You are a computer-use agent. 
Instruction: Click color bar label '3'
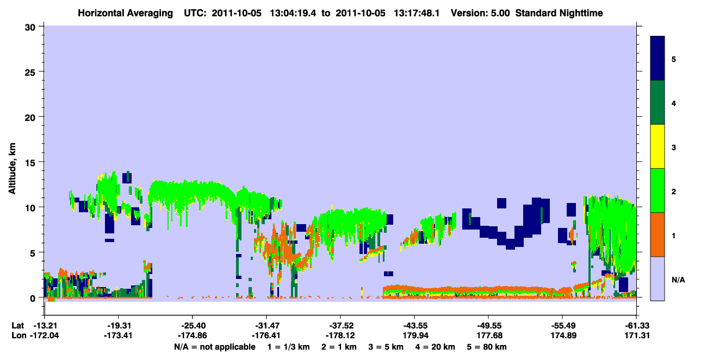tap(674, 147)
